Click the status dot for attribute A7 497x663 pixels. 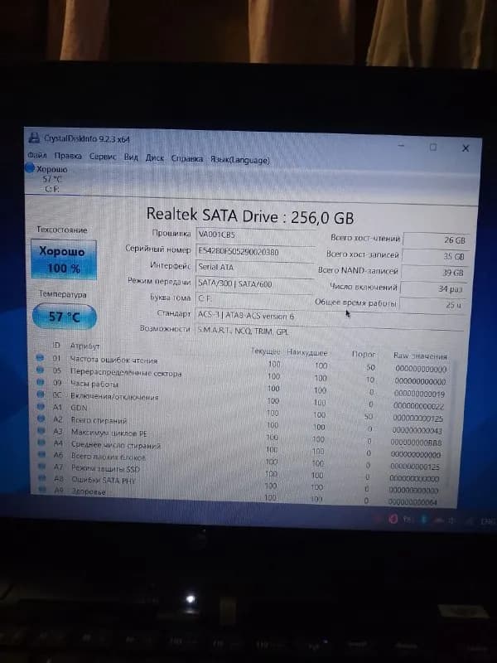tap(42, 467)
